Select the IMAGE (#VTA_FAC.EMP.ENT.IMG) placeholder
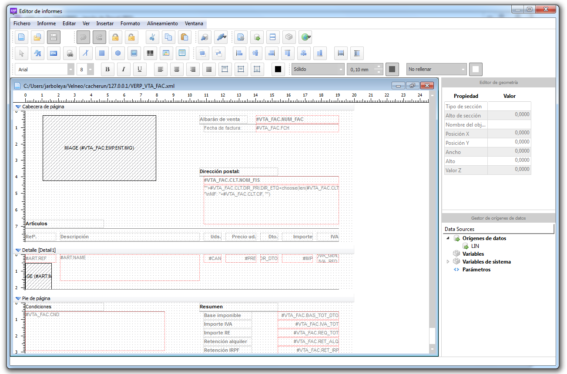 [99, 148]
